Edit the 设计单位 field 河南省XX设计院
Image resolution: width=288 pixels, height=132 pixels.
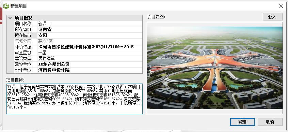(90, 70)
